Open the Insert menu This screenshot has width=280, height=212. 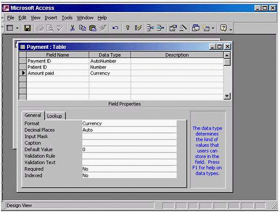[51, 18]
